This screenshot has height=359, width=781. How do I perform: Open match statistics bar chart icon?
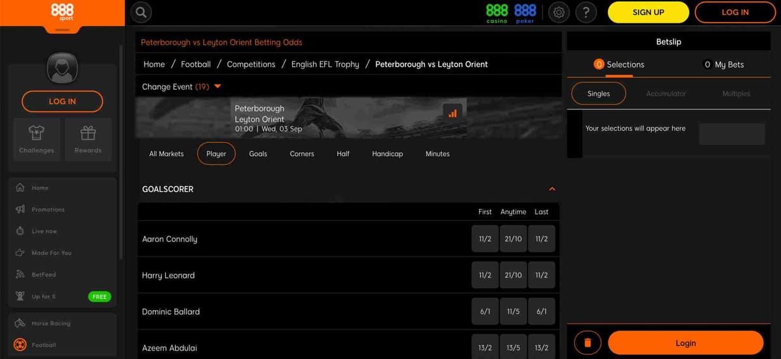(453, 113)
